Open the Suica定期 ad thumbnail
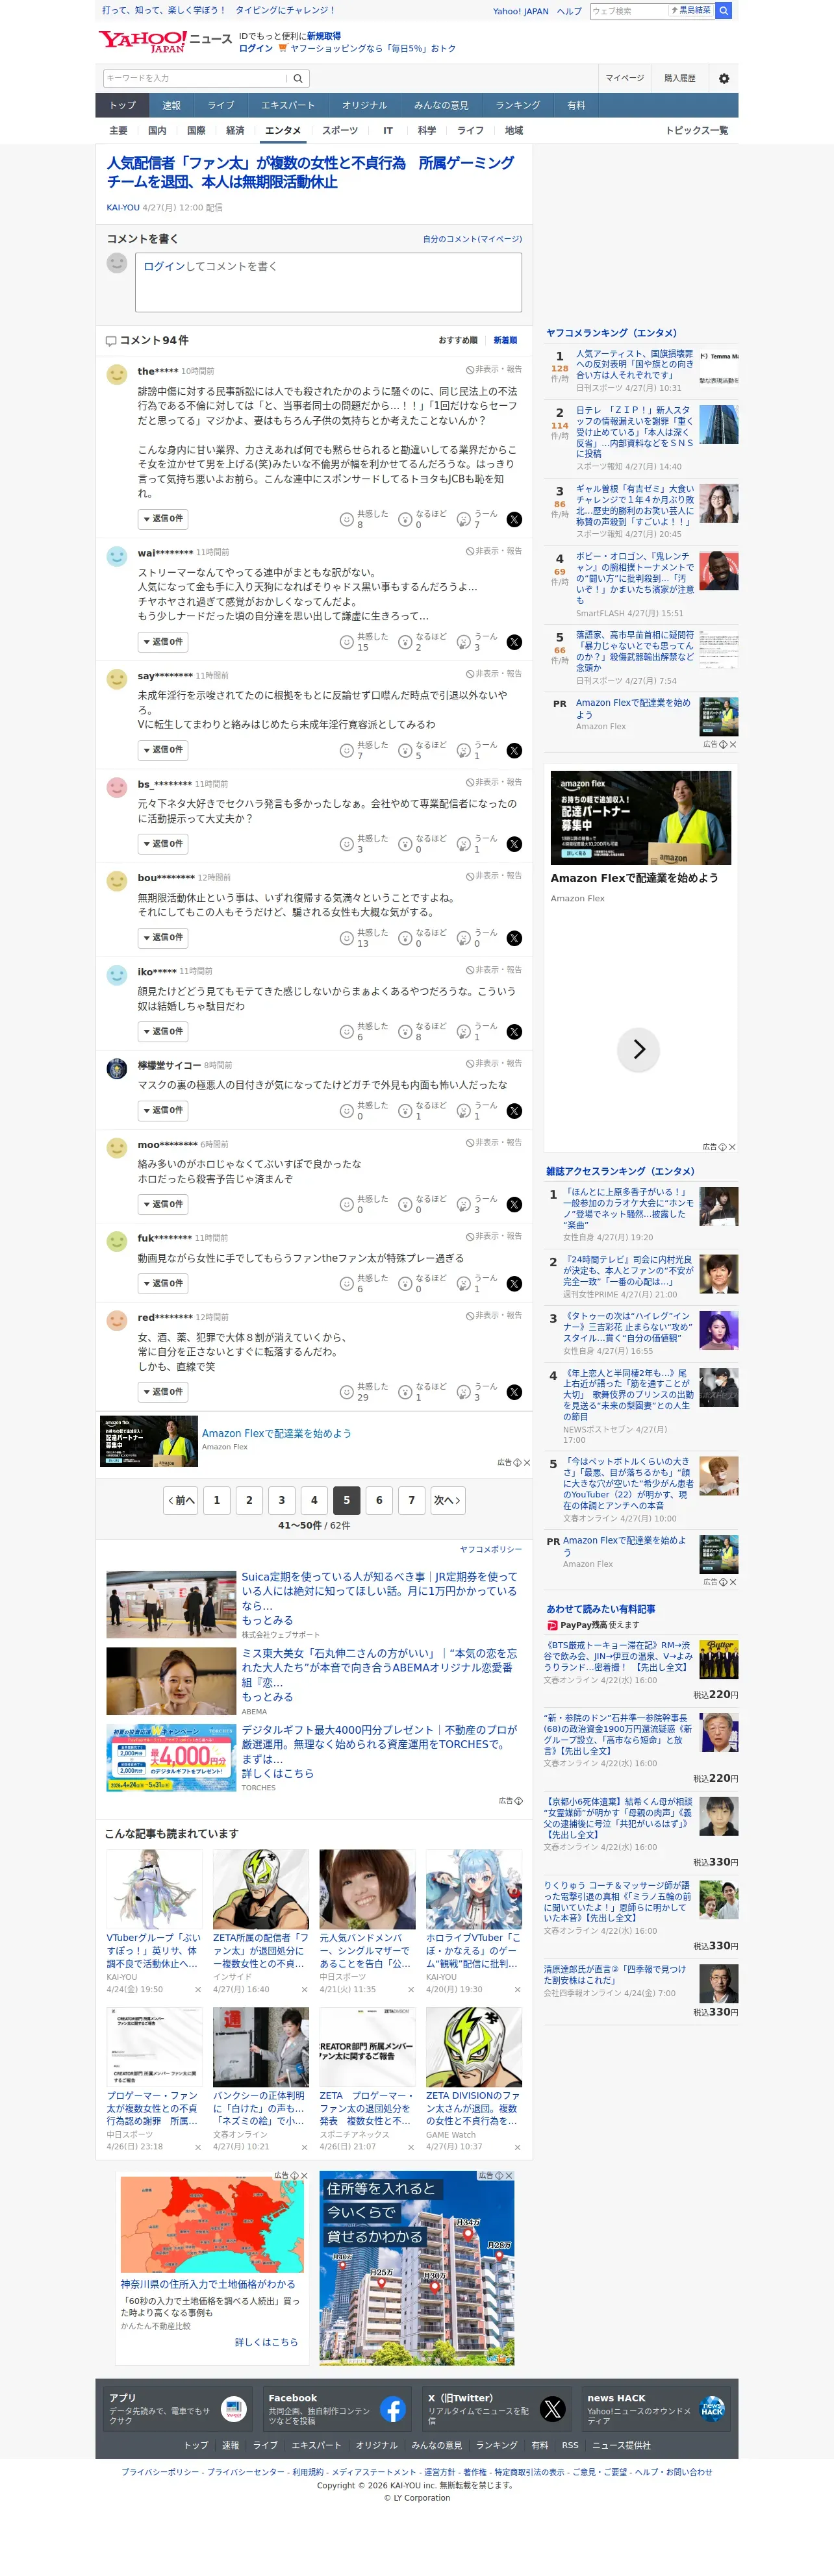 tap(171, 1604)
